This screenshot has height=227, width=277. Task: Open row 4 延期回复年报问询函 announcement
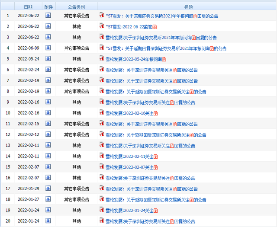[166, 48]
